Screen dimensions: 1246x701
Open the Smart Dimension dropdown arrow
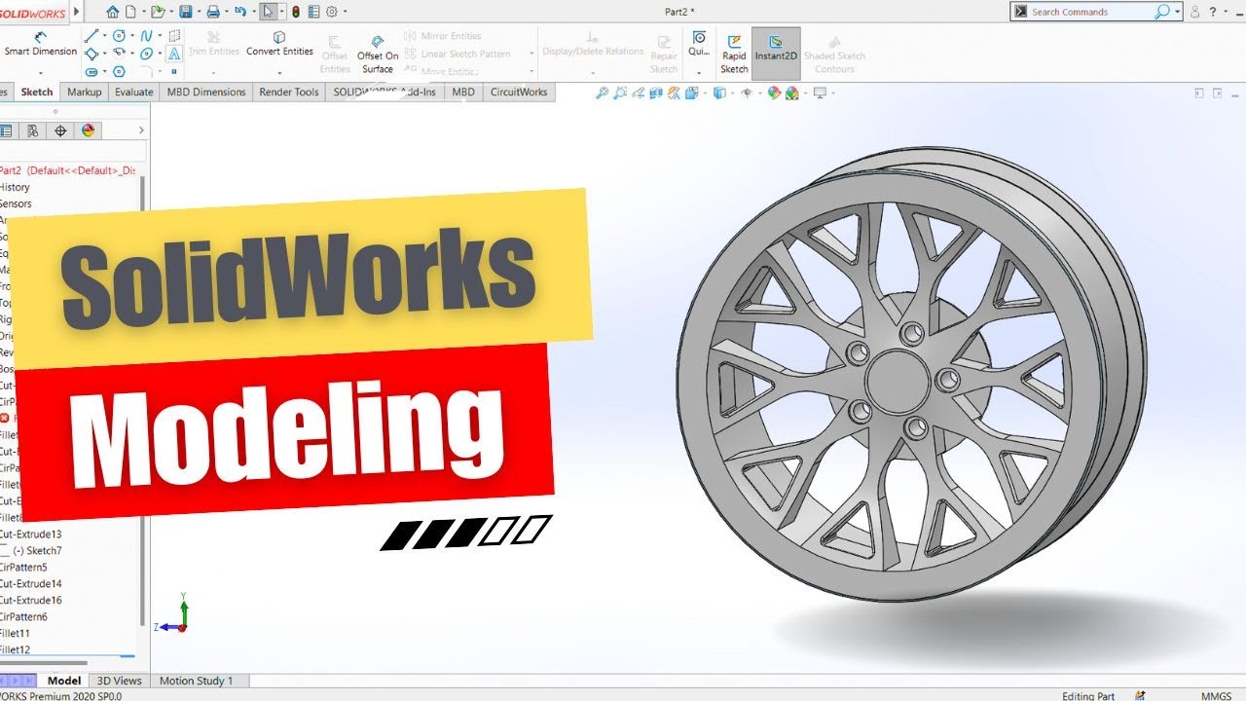(x=40, y=72)
